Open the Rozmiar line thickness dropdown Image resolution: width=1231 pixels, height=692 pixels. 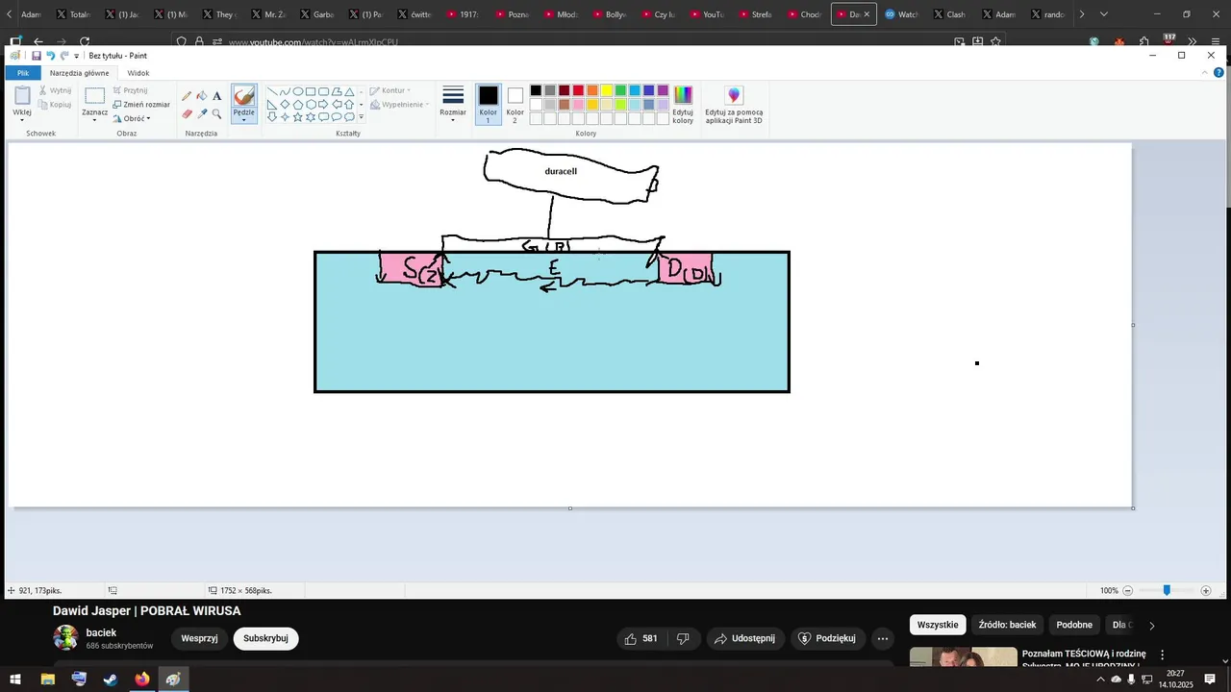coord(453,104)
